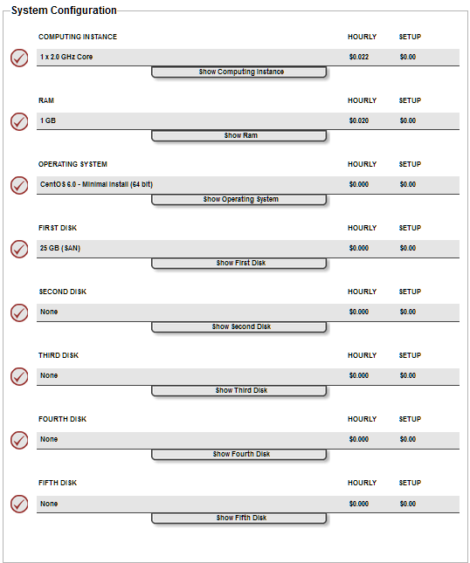Click the checkmark icon beside Fifth Disk
Viewport: 470px width, 563px height.
pyautogui.click(x=19, y=504)
